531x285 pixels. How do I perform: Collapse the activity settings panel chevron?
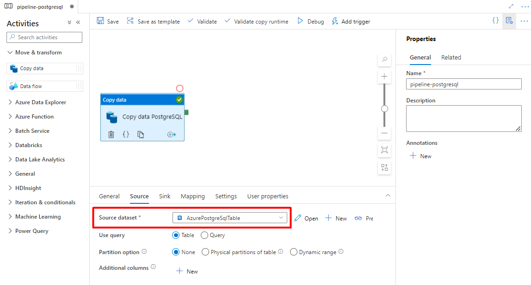click(x=388, y=196)
